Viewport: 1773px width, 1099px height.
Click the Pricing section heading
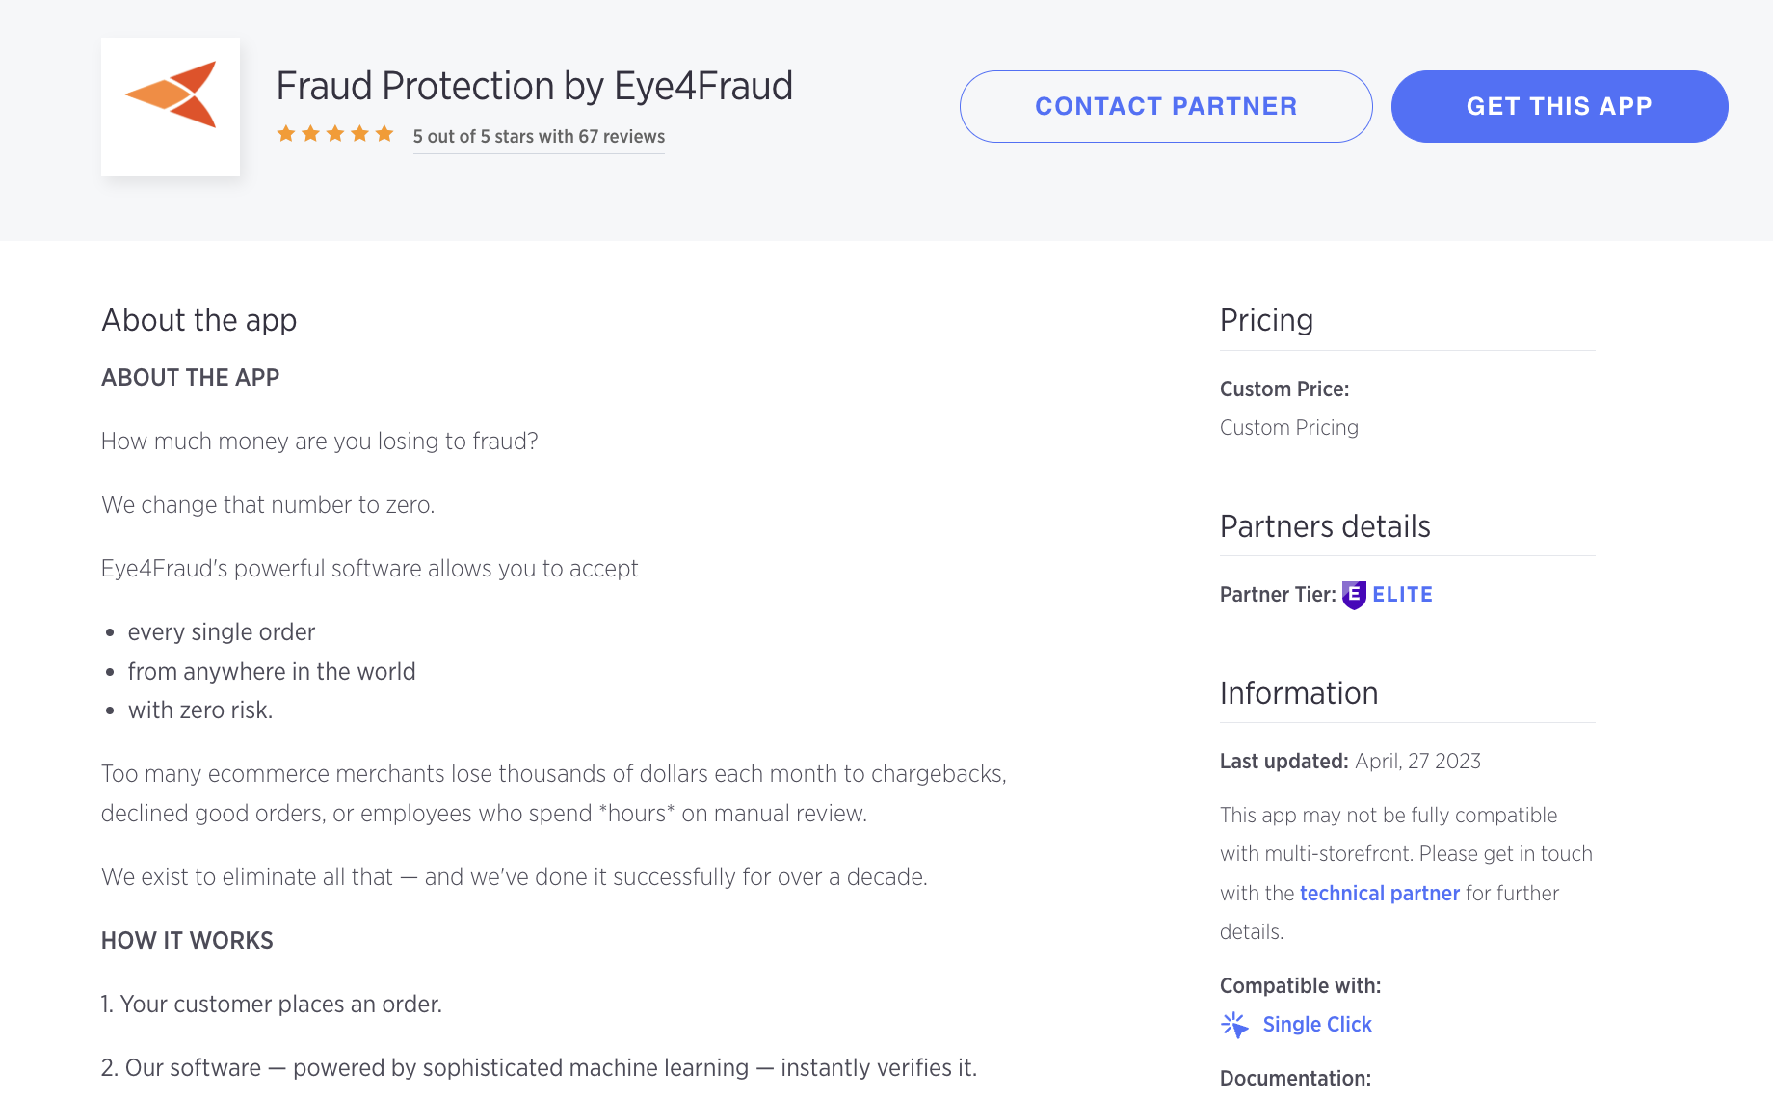[x=1266, y=320]
